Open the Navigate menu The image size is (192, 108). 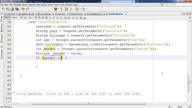(x=17, y=5)
